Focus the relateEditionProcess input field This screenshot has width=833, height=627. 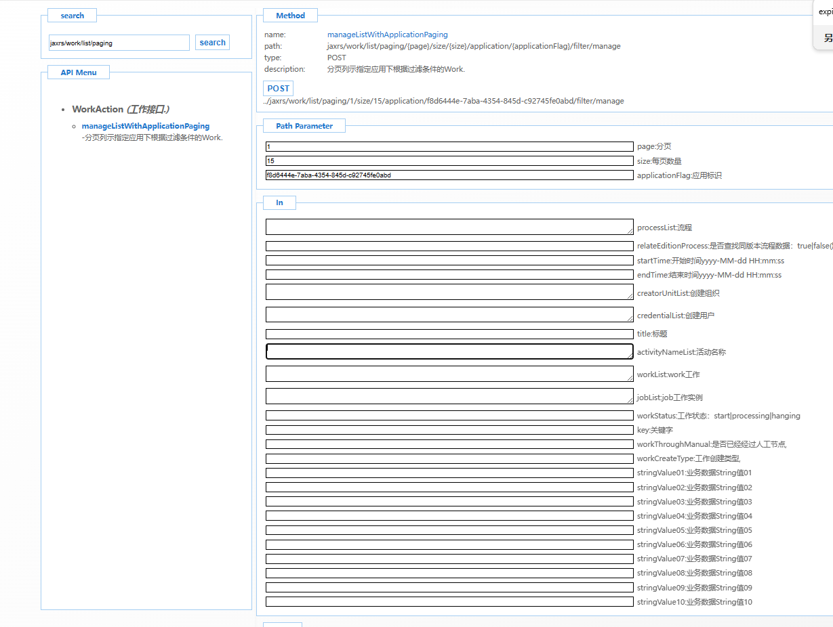pos(449,246)
